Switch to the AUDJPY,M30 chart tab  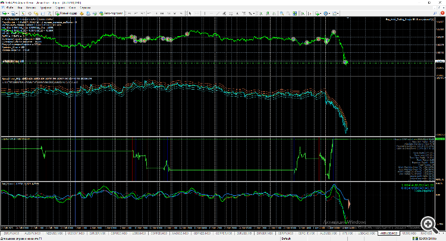pyautogui.click(x=33, y=233)
